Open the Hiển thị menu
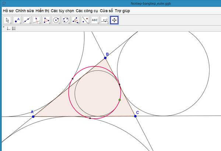 42,11
